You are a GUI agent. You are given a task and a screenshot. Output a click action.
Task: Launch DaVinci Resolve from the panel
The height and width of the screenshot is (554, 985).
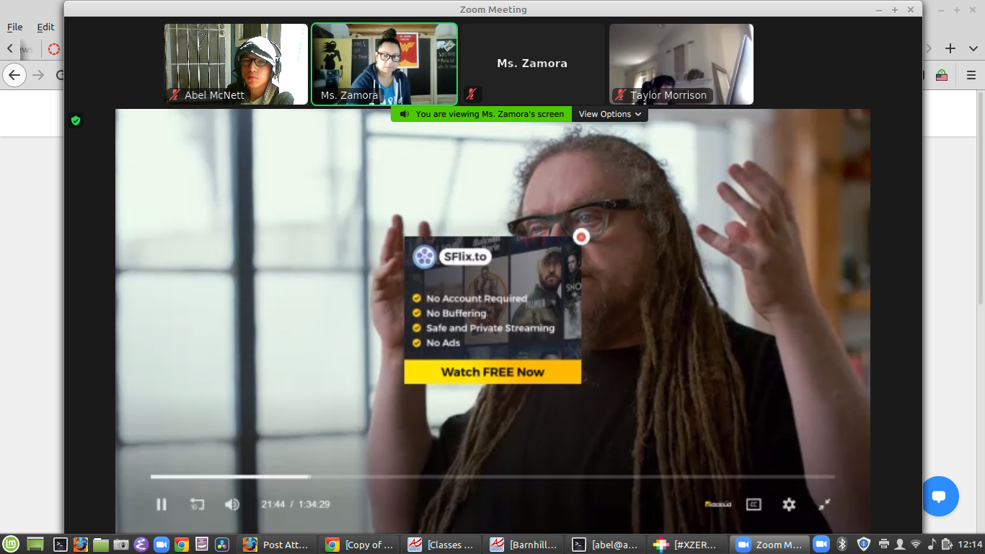click(x=222, y=545)
